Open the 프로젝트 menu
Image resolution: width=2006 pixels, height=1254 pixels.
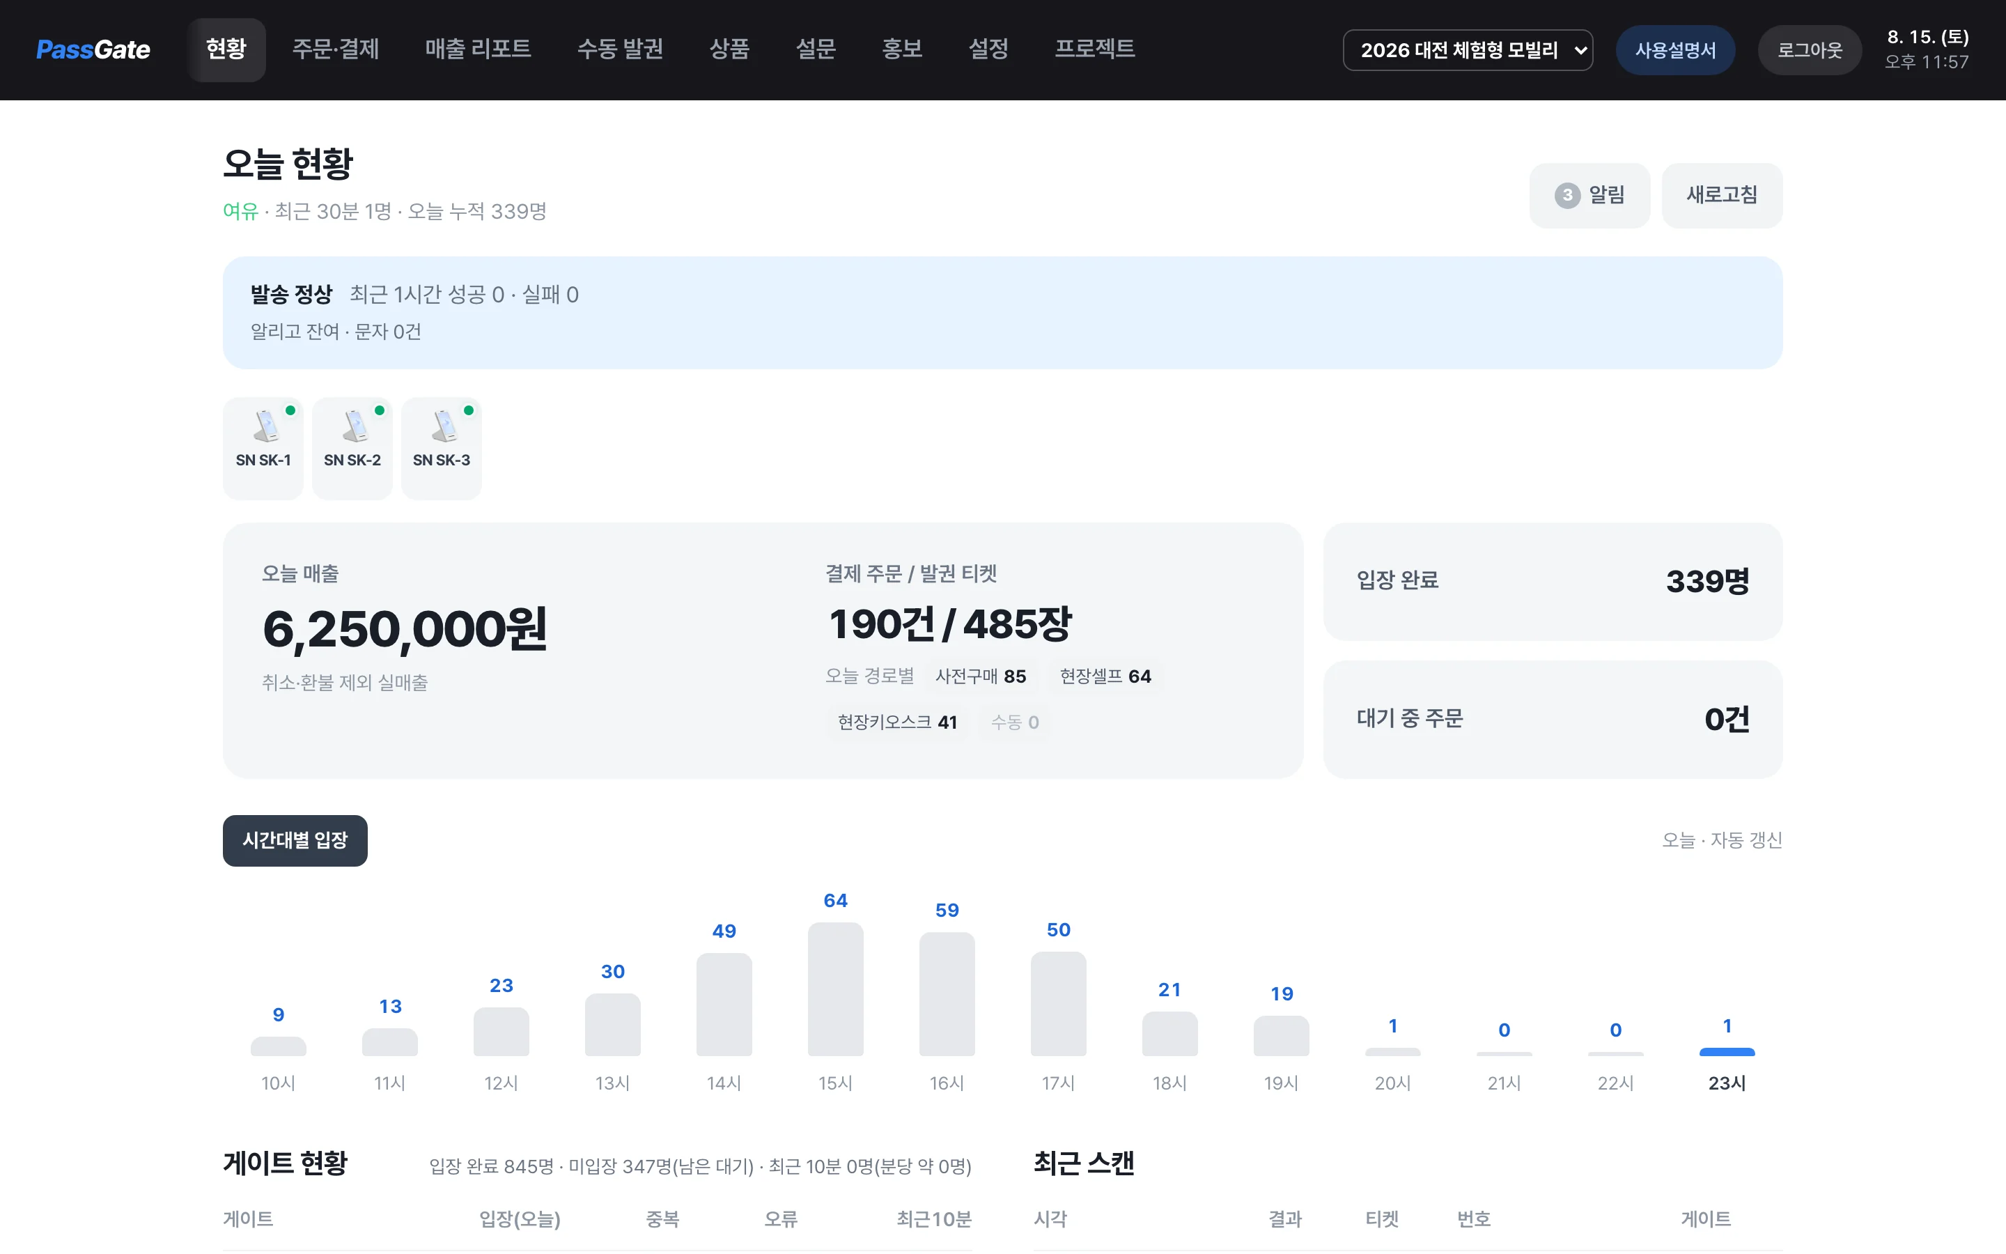[1095, 49]
